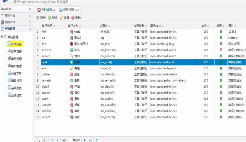Click the bug icon beside 测试按钮99
Viewport: 246px width, 142px height.
(x=72, y=44)
